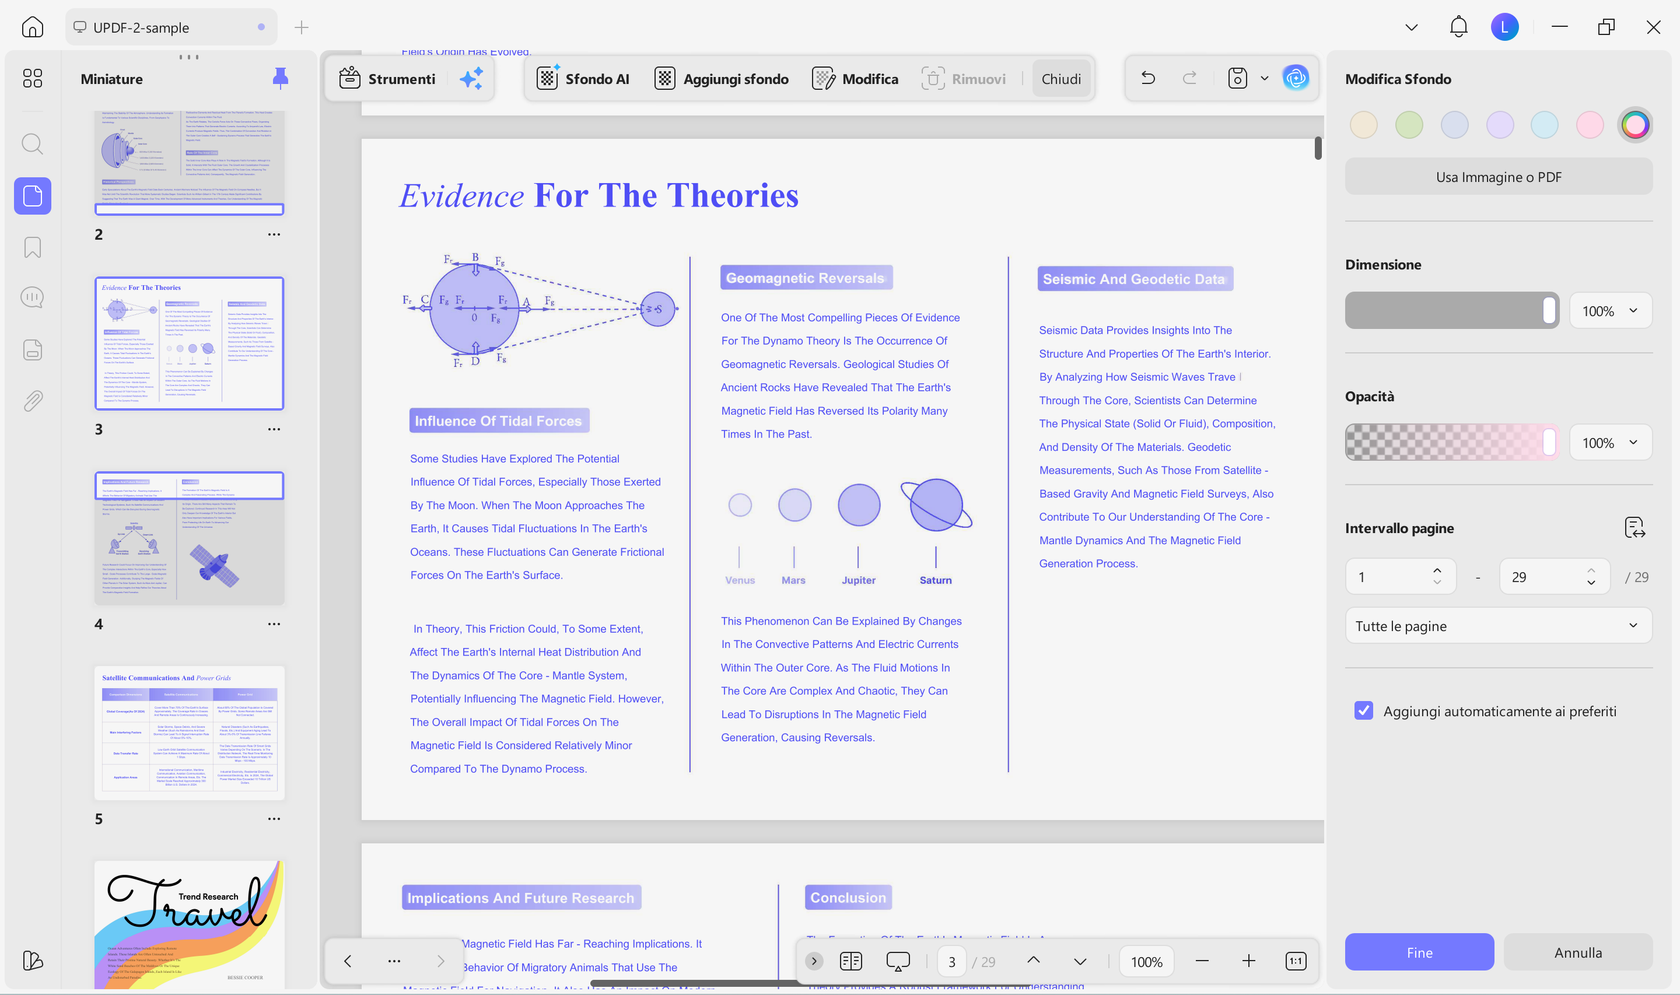
Task: Redo the last action
Action: (1189, 79)
